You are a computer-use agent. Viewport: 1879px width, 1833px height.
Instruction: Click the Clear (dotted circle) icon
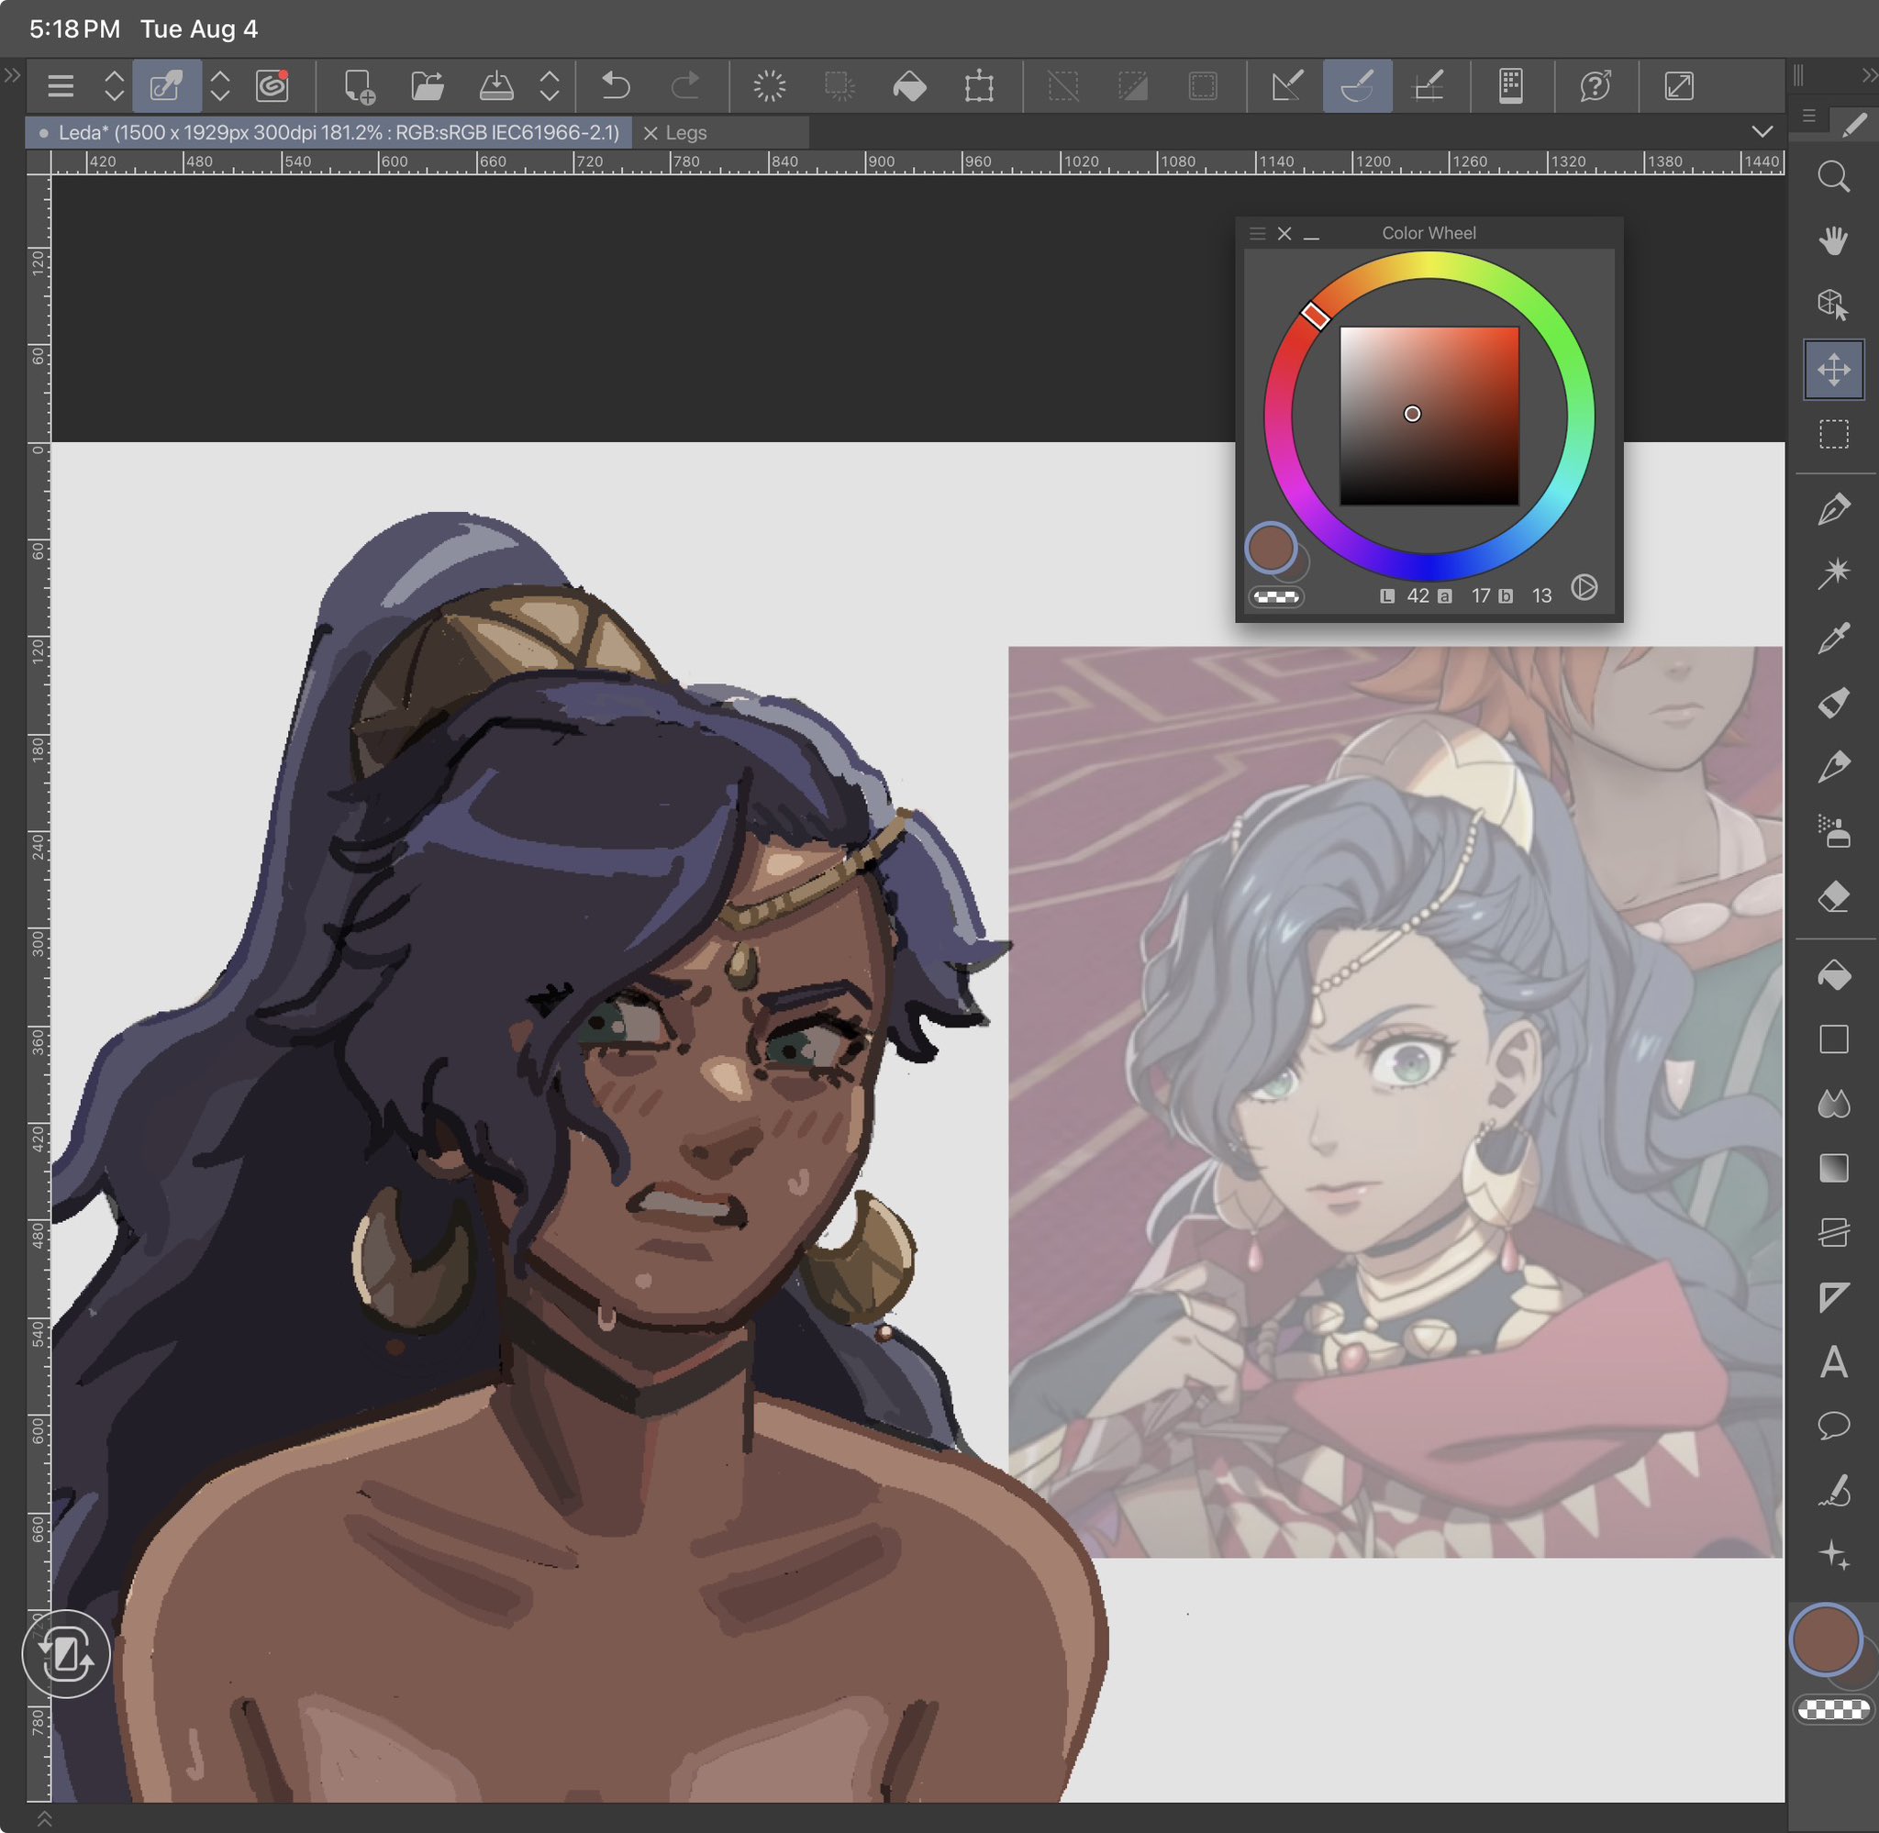pyautogui.click(x=769, y=85)
